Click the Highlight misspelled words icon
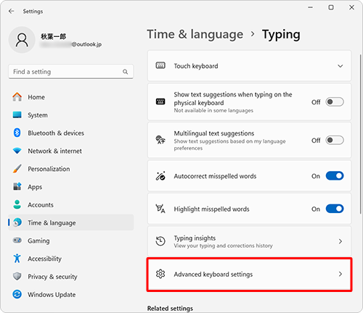 [160, 209]
